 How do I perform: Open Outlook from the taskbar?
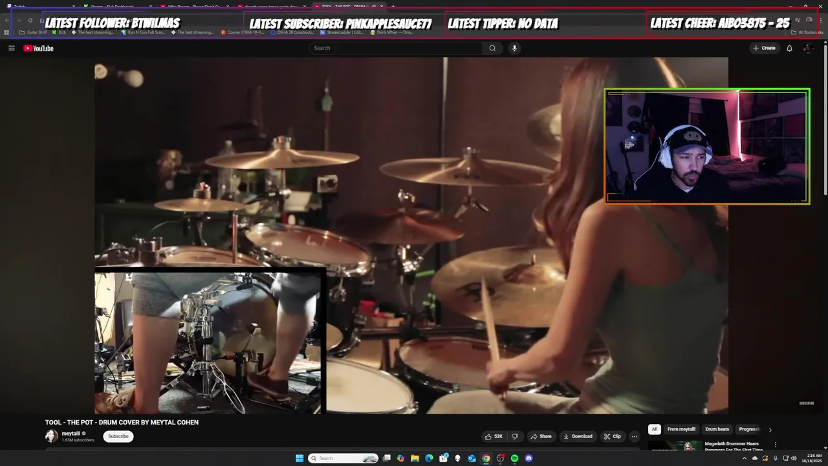point(472,458)
